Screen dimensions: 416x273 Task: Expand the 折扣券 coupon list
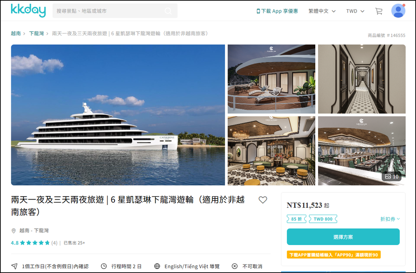[390, 219]
